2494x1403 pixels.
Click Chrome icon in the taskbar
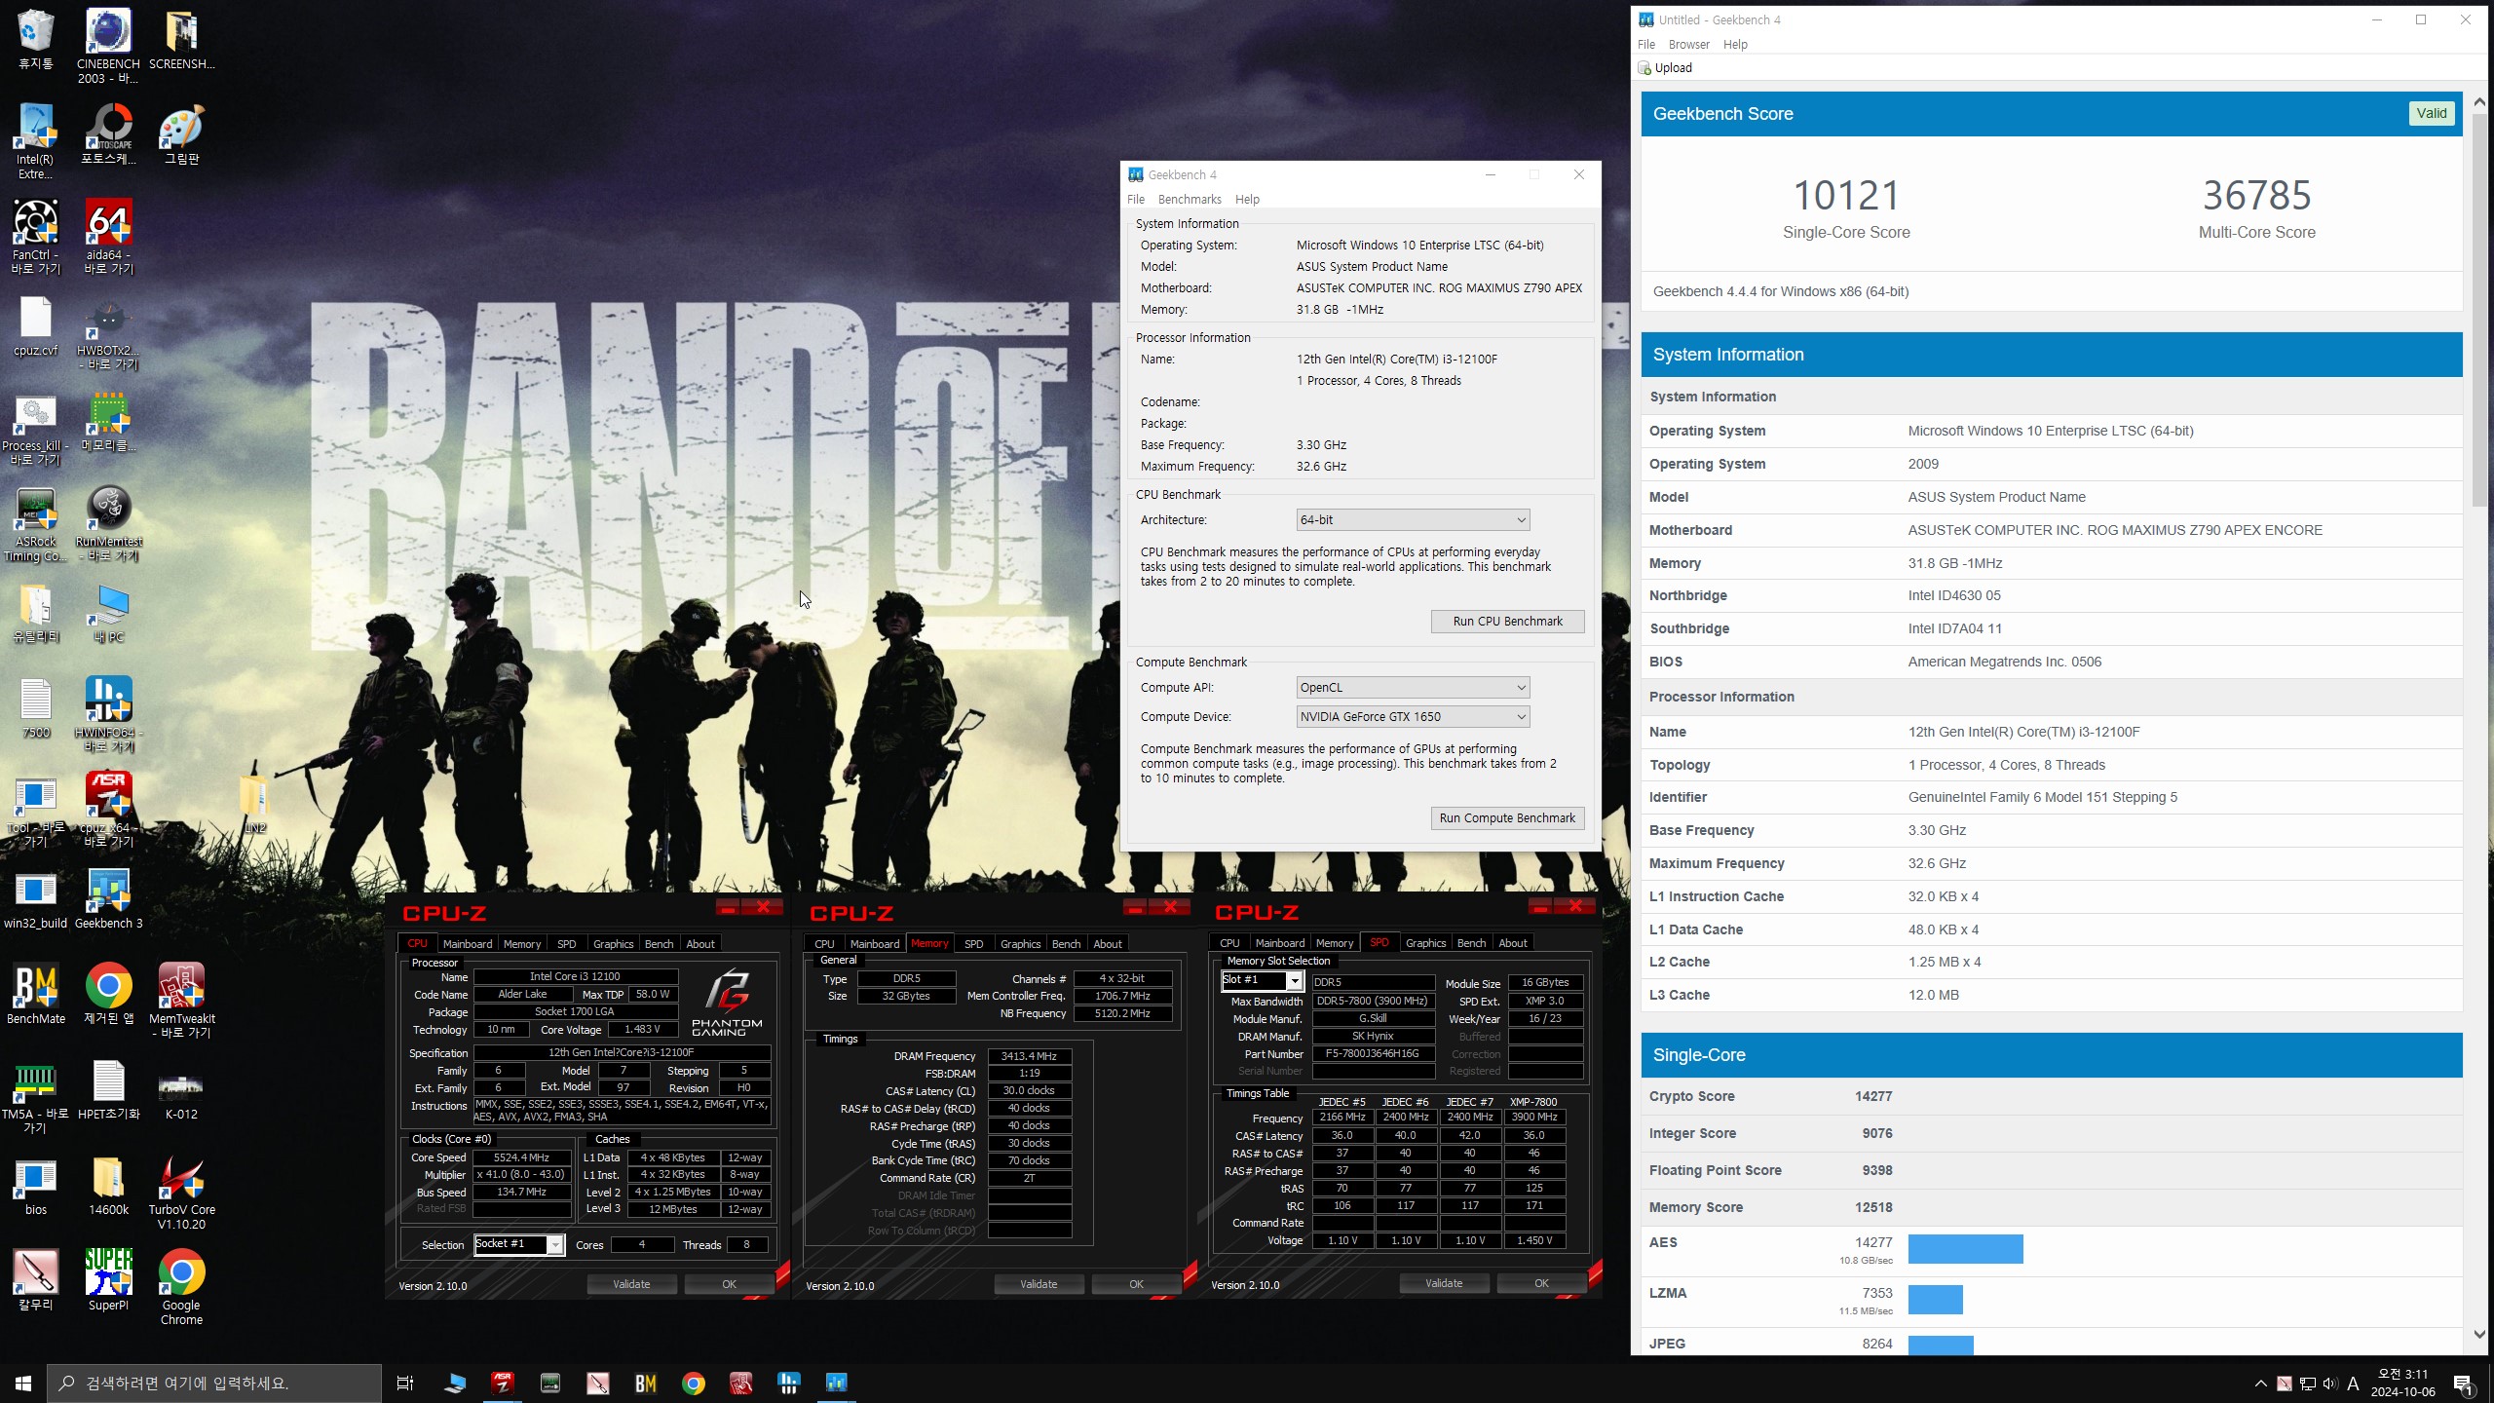pos(693,1383)
